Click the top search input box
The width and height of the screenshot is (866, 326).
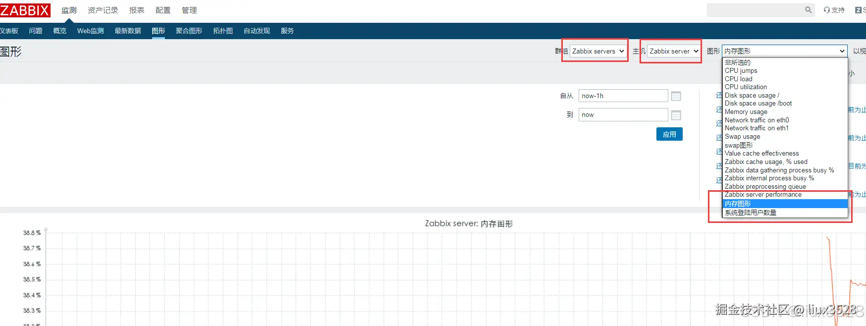coord(756,10)
